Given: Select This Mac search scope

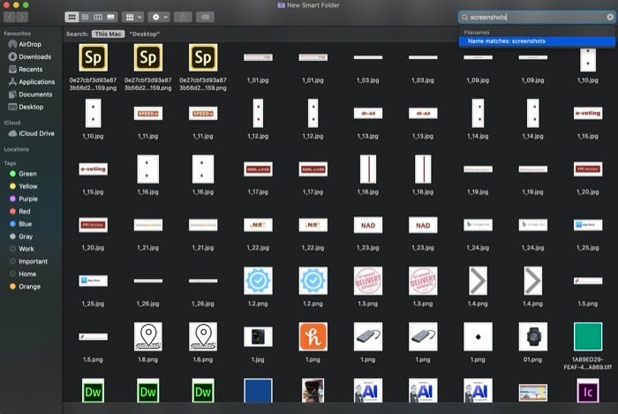Looking at the screenshot, I should coord(108,34).
